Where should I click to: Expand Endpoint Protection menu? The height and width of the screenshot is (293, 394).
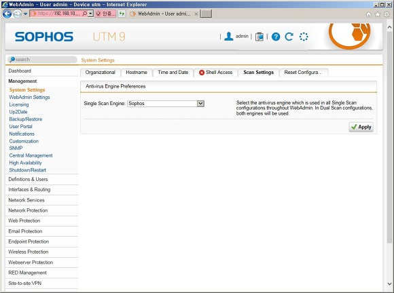point(29,241)
